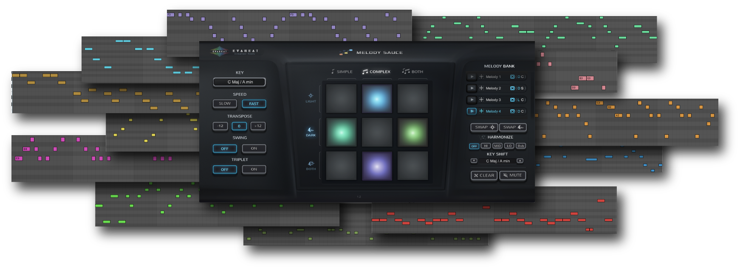Turn Swing on
This screenshot has height=269, width=740.
pos(254,148)
